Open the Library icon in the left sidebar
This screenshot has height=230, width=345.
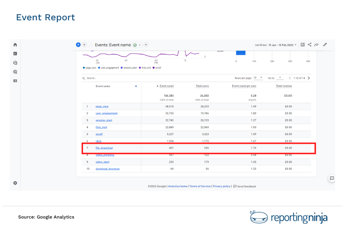point(15,80)
